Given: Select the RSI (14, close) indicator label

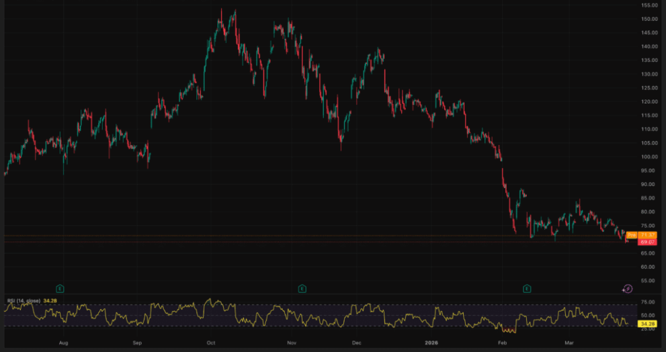Looking at the screenshot, I should click(22, 301).
